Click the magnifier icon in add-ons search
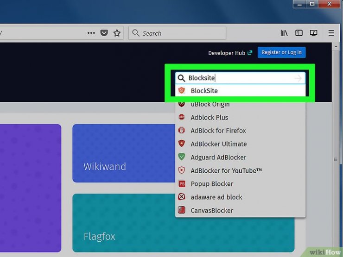This screenshot has width=343, height=257. tap(181, 78)
